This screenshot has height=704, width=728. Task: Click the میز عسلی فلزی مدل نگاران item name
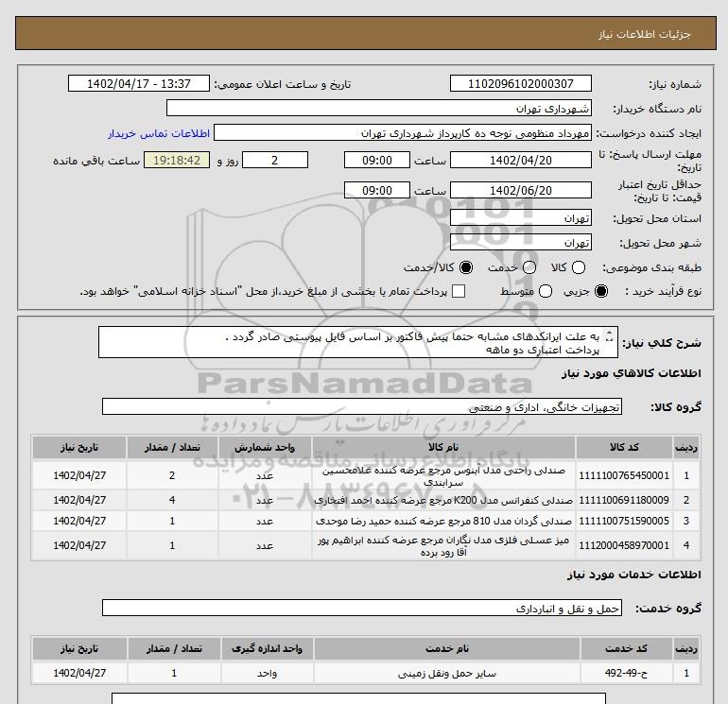(x=443, y=546)
